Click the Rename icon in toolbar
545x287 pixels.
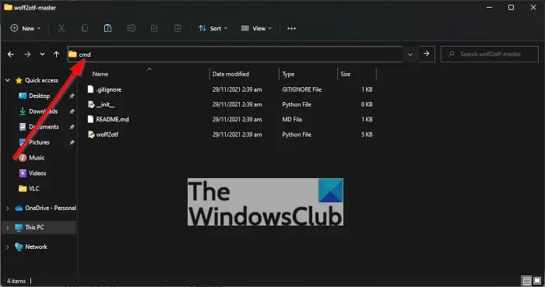tap(131, 29)
